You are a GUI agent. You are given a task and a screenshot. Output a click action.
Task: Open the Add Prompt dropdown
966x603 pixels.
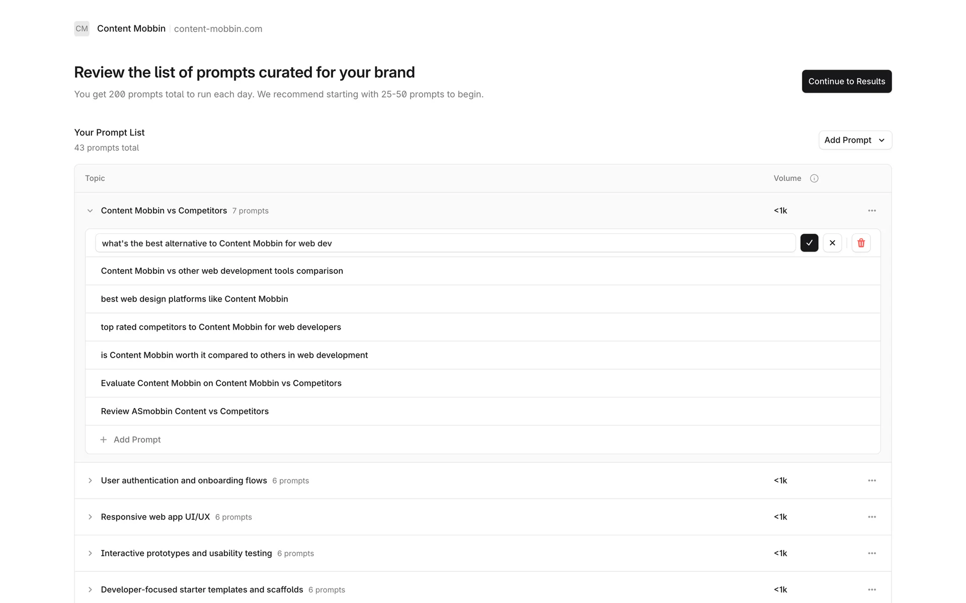click(855, 140)
